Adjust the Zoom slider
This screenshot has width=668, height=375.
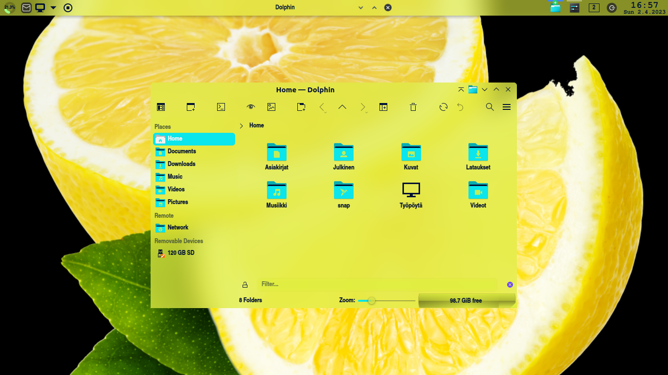tap(386, 301)
